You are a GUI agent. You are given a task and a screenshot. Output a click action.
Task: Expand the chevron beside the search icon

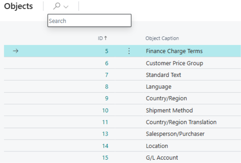coord(66,7)
